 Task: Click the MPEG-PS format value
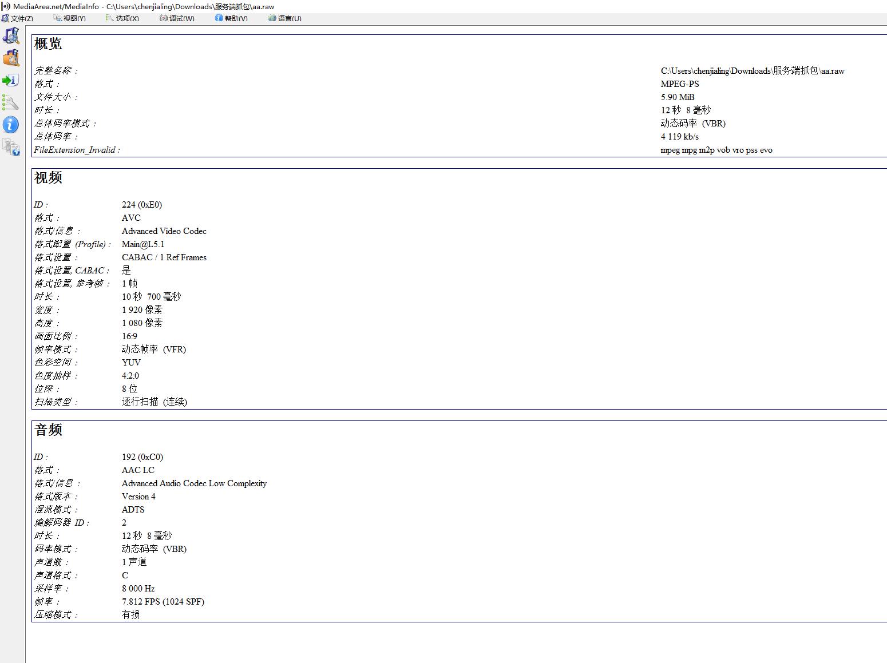click(680, 84)
